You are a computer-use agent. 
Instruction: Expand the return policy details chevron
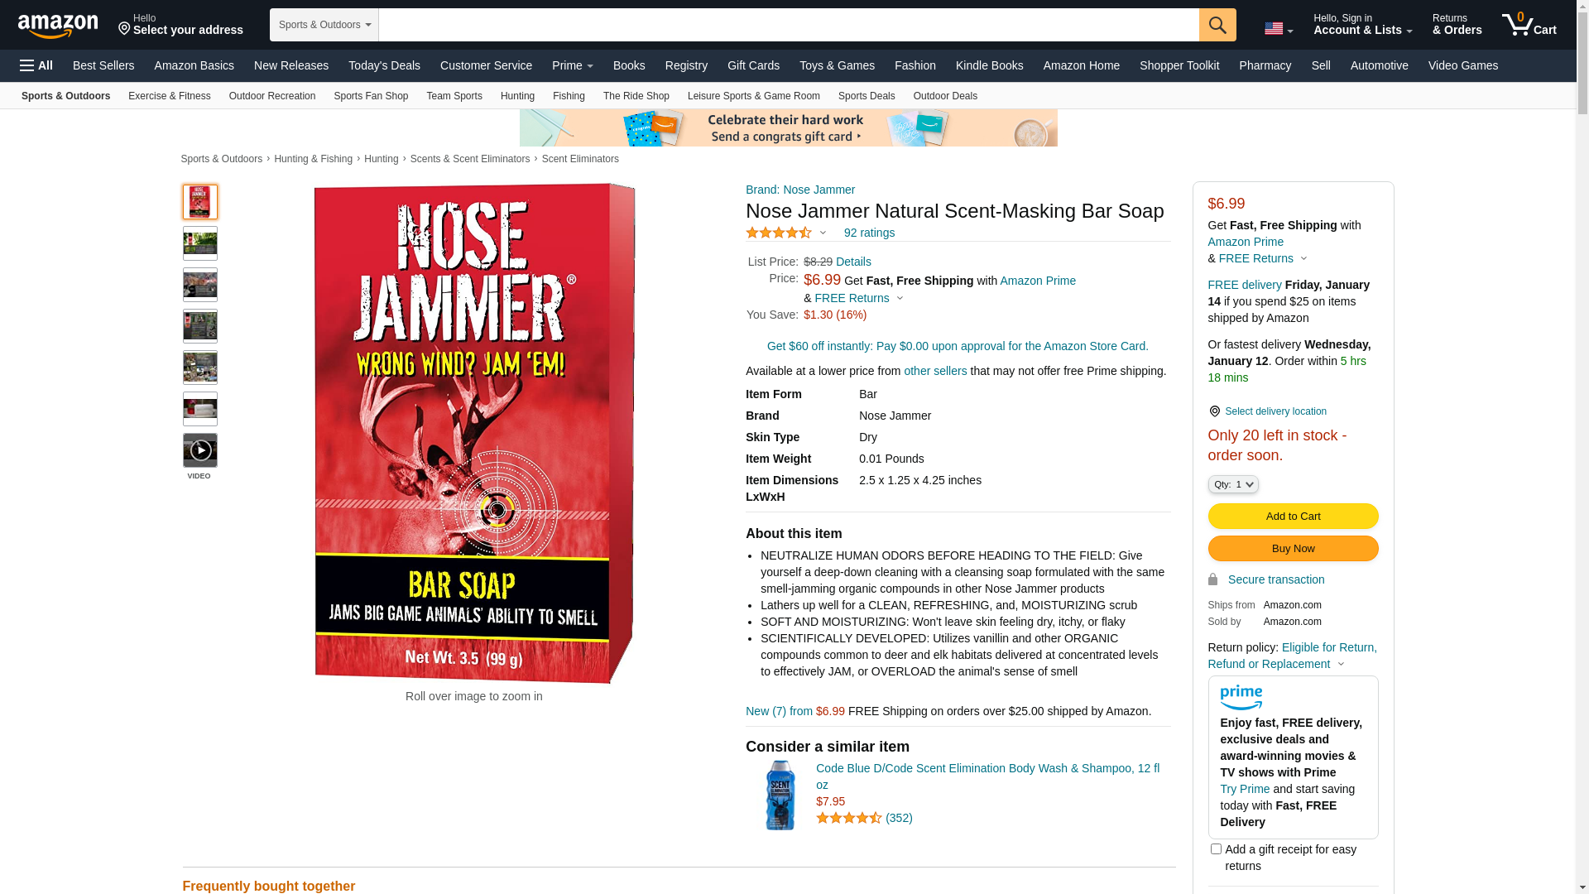tap(1342, 664)
